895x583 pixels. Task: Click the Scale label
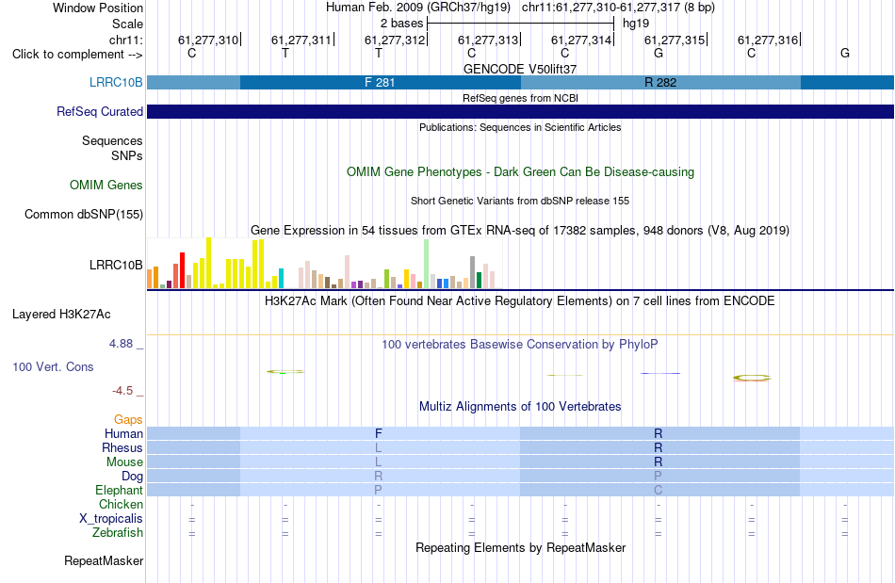click(x=127, y=24)
